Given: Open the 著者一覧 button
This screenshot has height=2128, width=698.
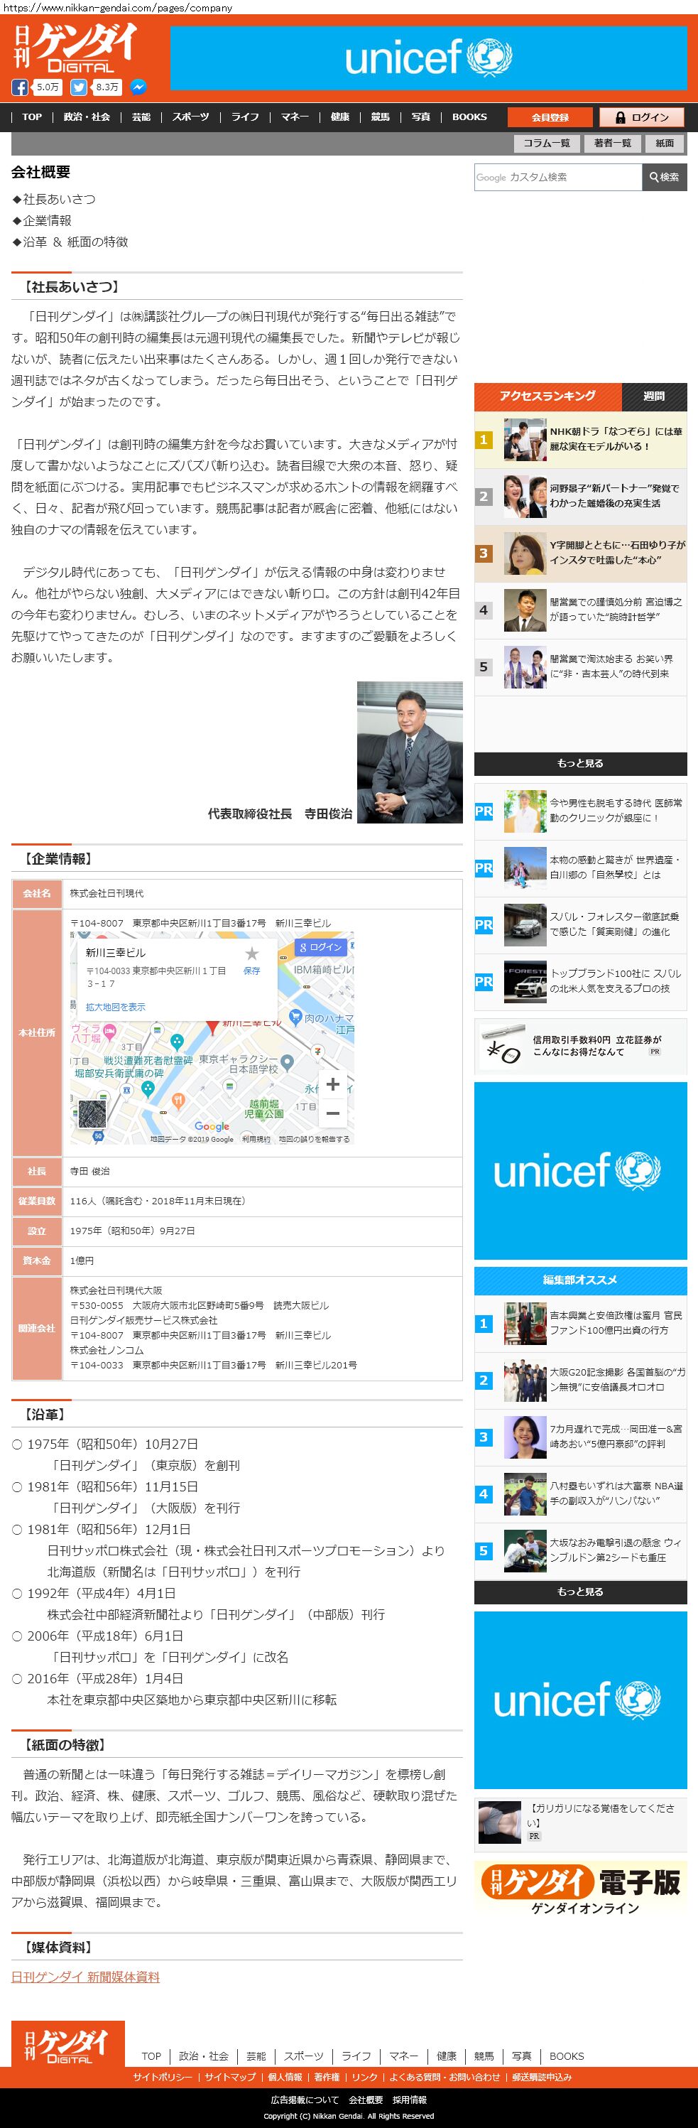Looking at the screenshot, I should tap(612, 143).
